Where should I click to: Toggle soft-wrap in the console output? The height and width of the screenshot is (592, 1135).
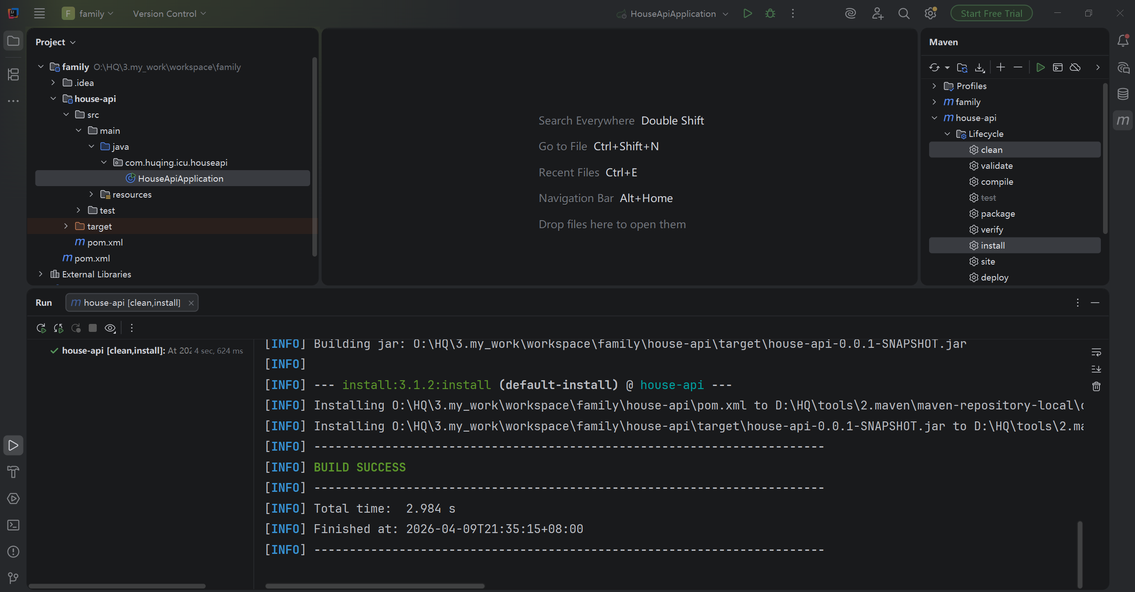coord(1096,352)
